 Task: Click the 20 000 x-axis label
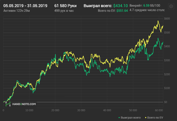click(55, 110)
